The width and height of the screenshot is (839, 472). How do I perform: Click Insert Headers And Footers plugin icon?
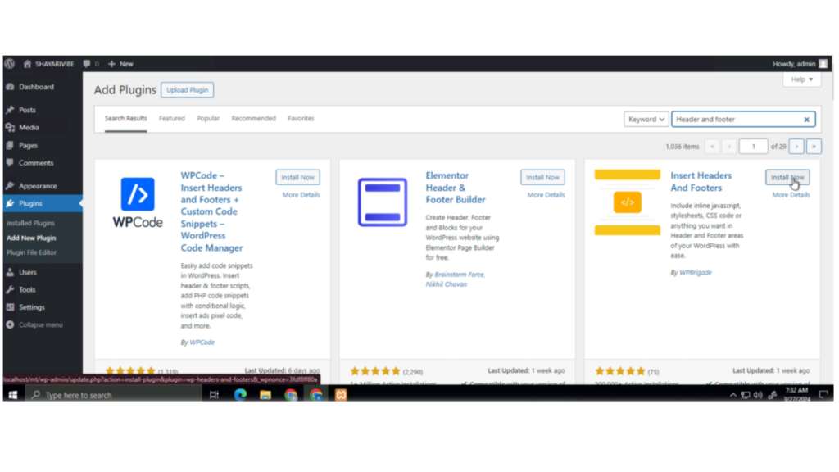(x=627, y=202)
